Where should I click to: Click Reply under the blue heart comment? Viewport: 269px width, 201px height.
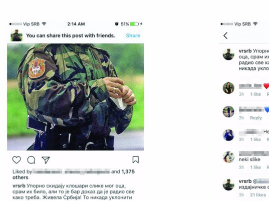pos(256,118)
